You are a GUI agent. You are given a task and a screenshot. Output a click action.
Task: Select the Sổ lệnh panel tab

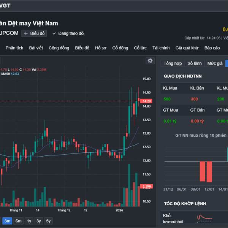coord(195,63)
